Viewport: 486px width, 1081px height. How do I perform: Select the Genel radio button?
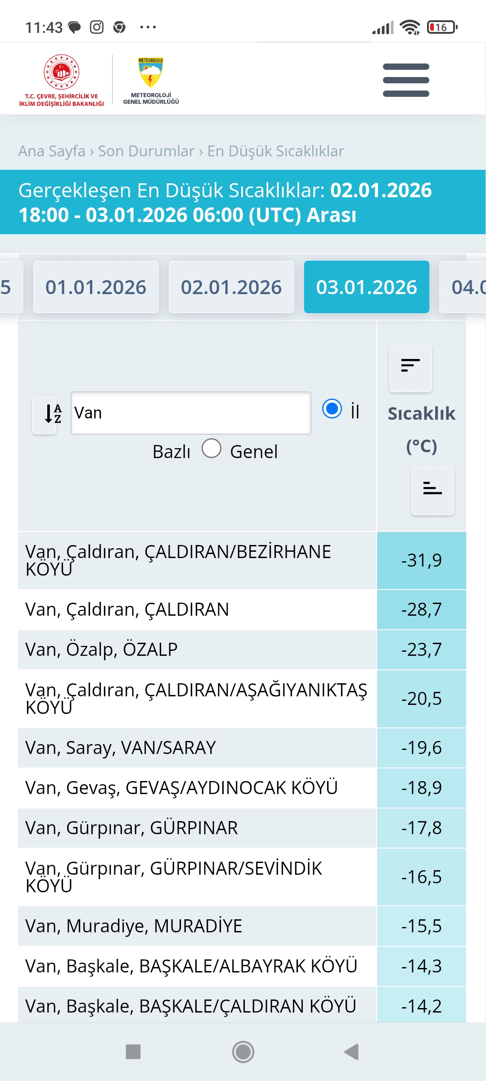pos(211,448)
